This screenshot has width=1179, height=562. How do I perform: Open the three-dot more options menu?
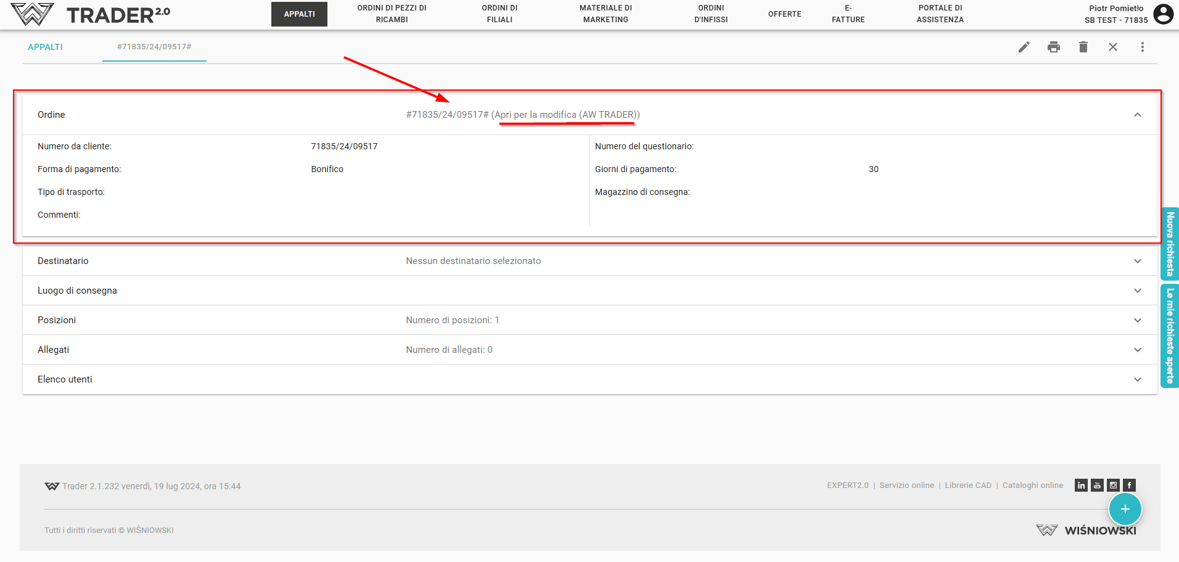[x=1142, y=47]
